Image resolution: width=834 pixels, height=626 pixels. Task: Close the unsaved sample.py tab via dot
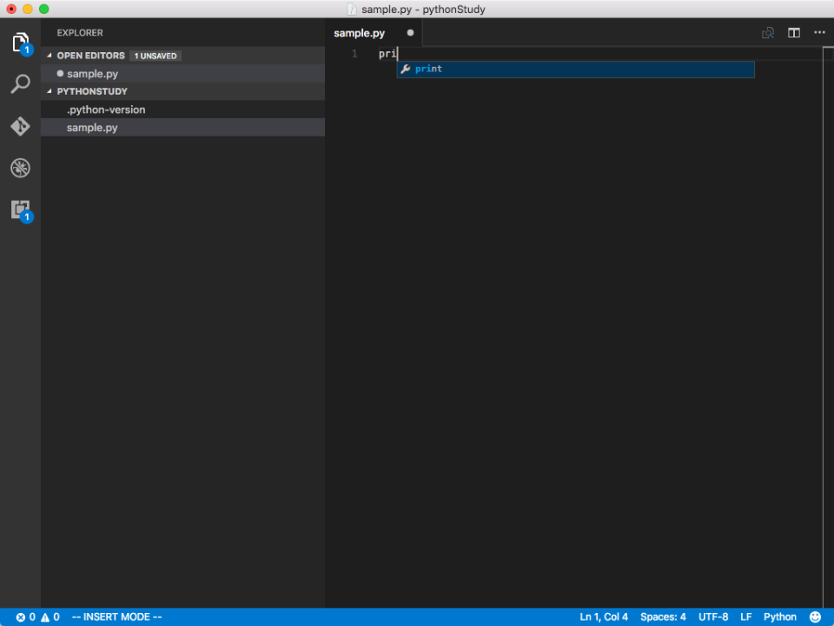point(410,33)
